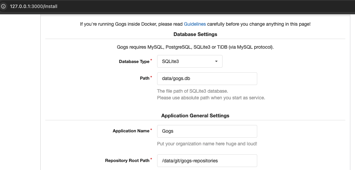355x170 pixels.
Task: Open the Guidelines link
Action: [x=195, y=24]
